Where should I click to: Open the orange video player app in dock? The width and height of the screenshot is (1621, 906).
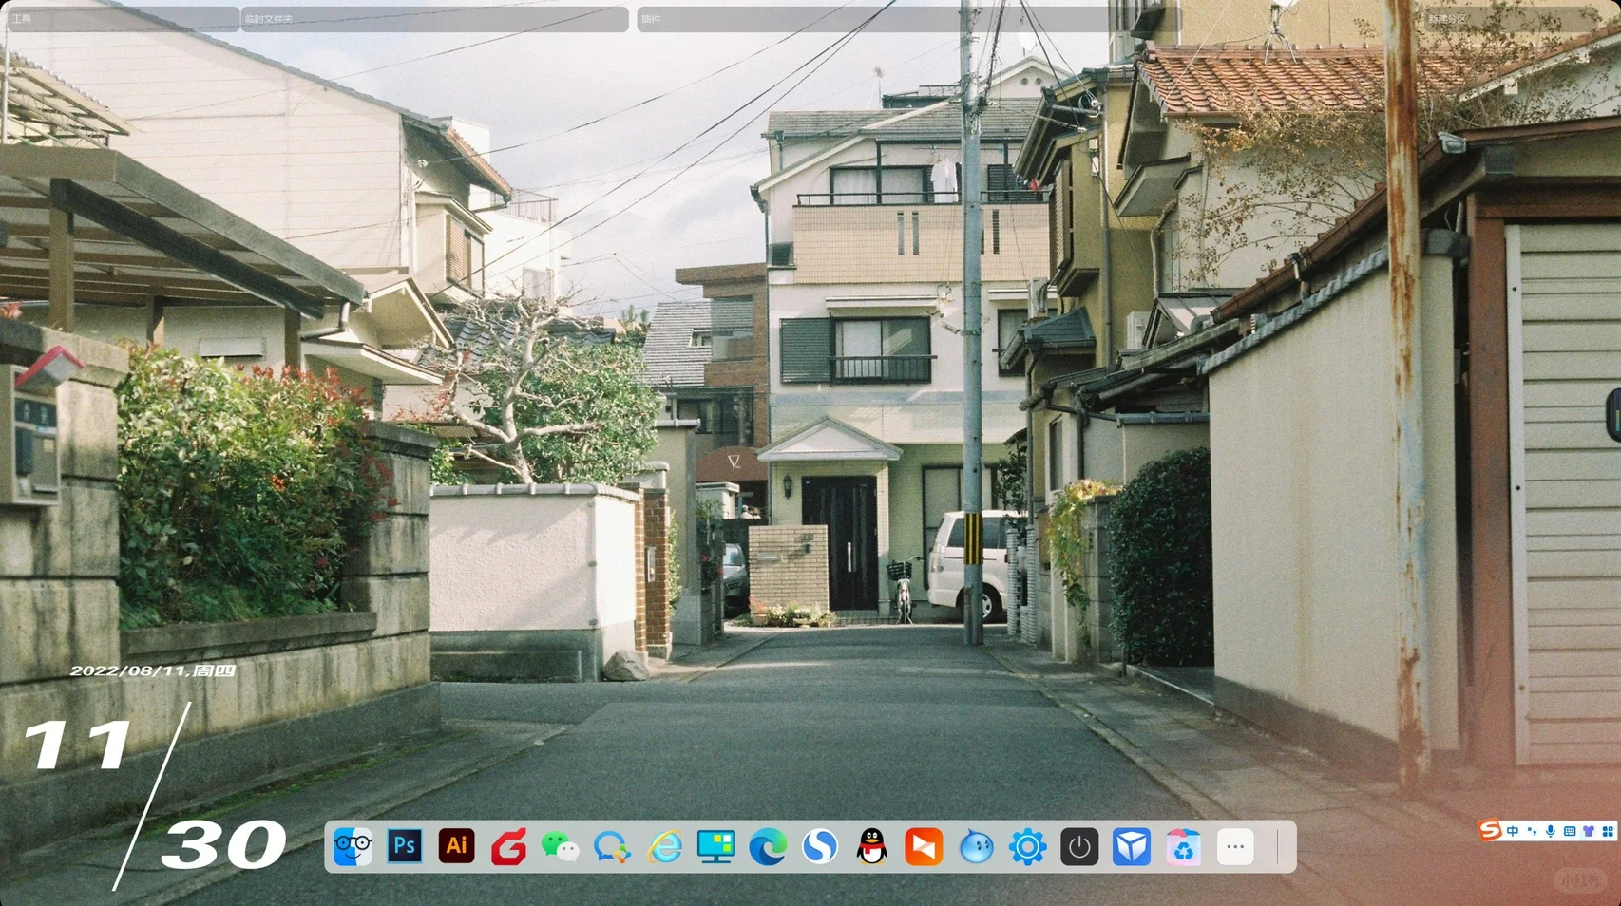click(x=924, y=846)
